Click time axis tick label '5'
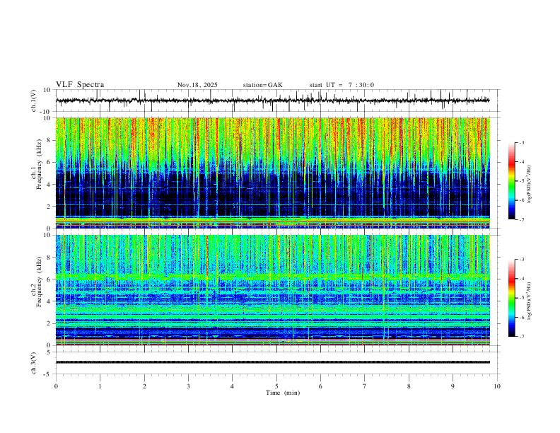Screen dimensions: 560x433 (x=276, y=386)
